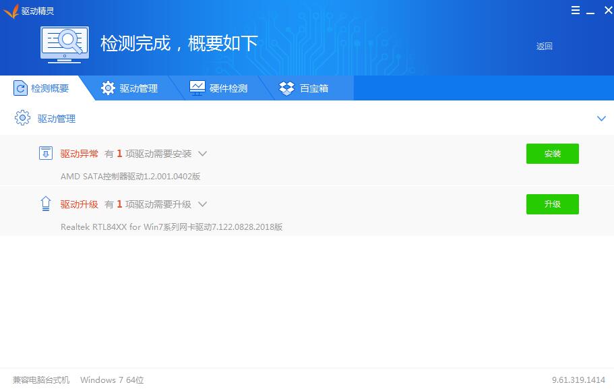Click the red 驱动升级 label
Image resolution: width=614 pixels, height=389 pixels.
(x=79, y=204)
